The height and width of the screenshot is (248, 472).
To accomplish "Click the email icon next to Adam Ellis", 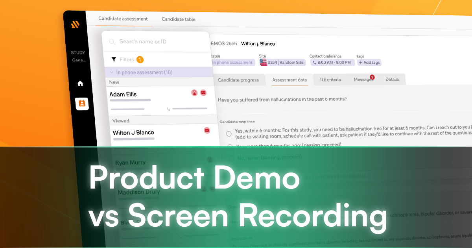I will click(x=203, y=93).
